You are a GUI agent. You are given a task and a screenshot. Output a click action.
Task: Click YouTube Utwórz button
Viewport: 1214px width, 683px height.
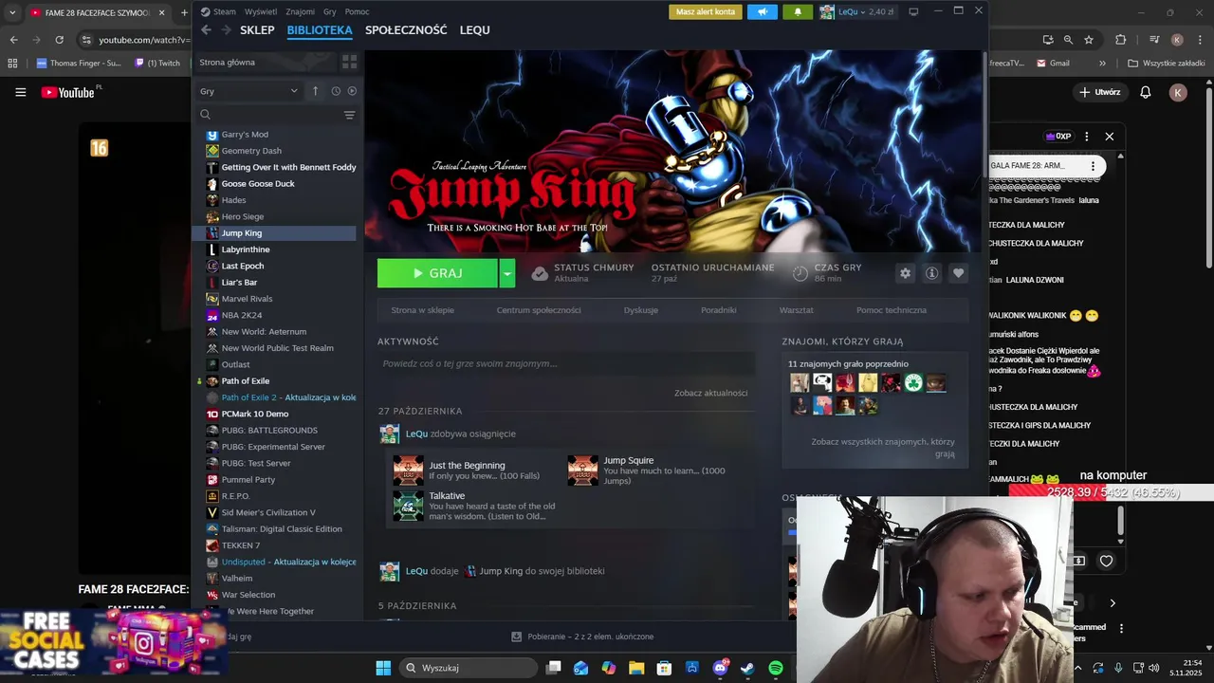(1100, 92)
